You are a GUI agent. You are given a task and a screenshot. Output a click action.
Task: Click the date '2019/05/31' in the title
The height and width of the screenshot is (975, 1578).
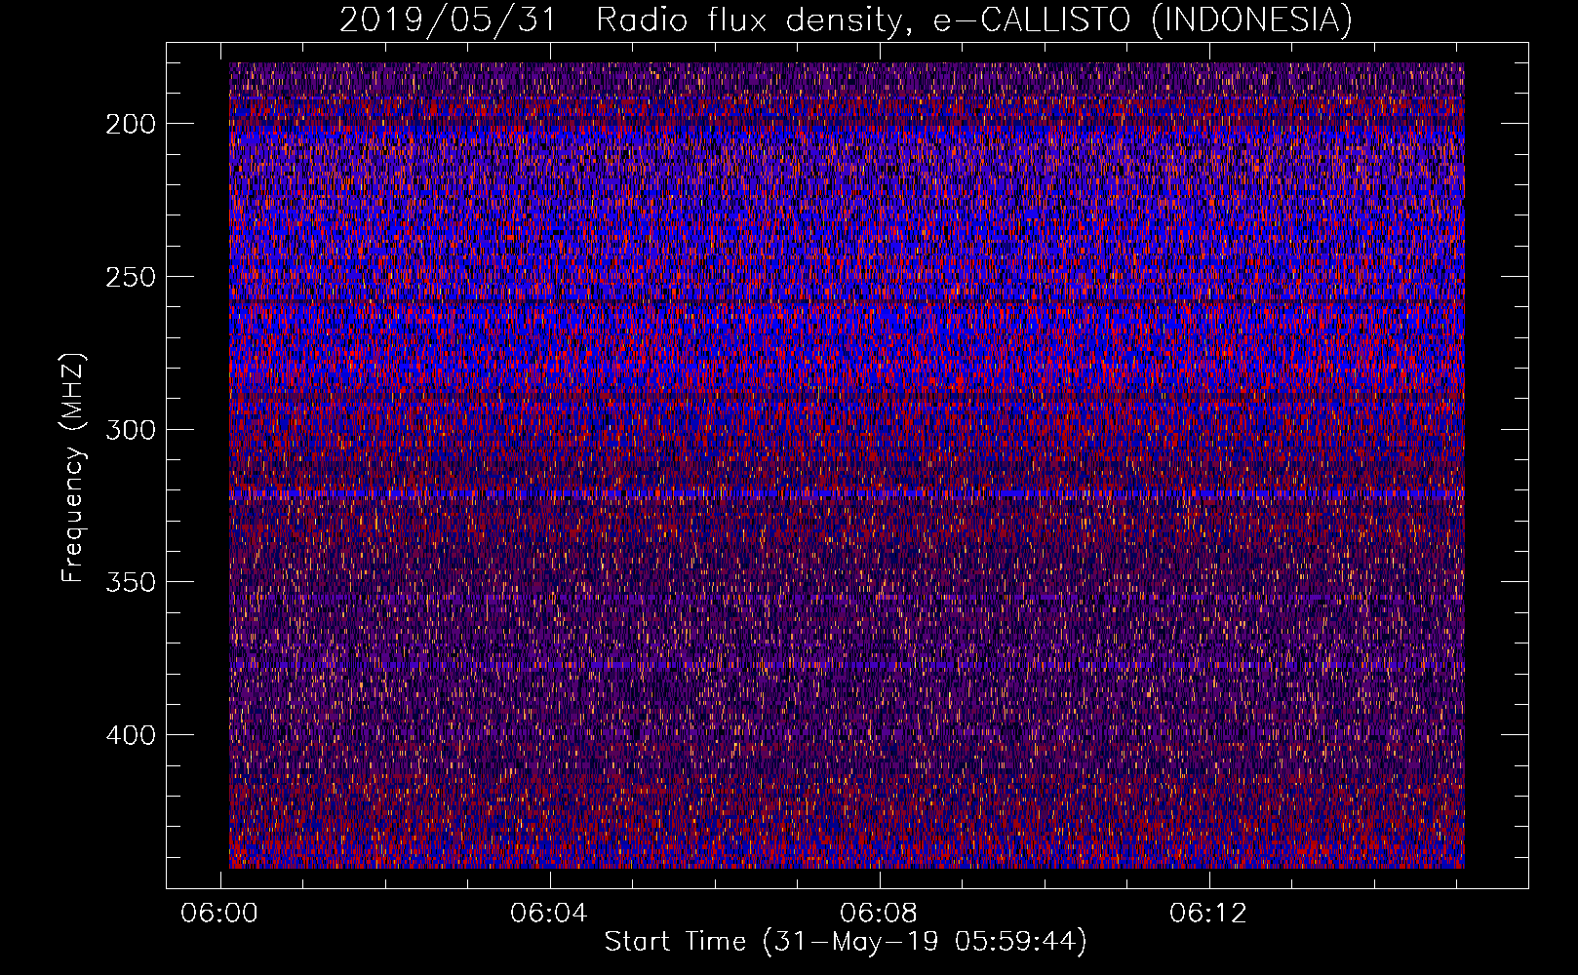click(x=448, y=19)
